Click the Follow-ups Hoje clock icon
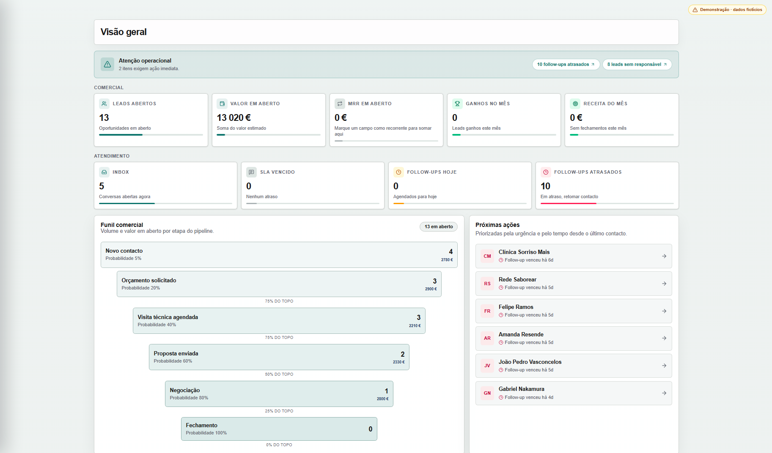The image size is (772, 453). 398,172
